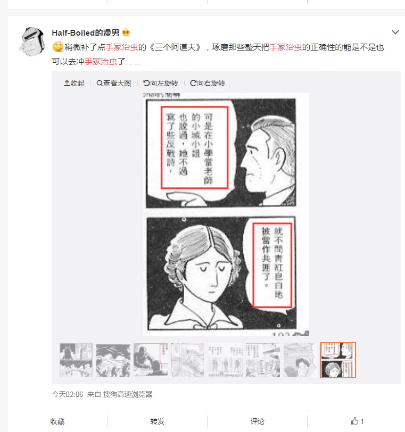
Task: Click 收藏 to bookmark the post
Action: pyautogui.click(x=57, y=421)
